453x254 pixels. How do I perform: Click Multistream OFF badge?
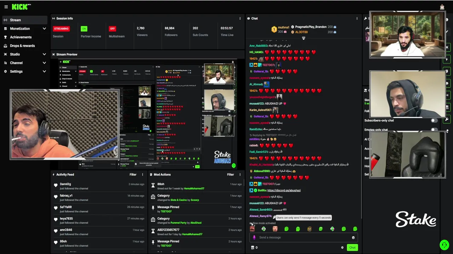tap(112, 29)
